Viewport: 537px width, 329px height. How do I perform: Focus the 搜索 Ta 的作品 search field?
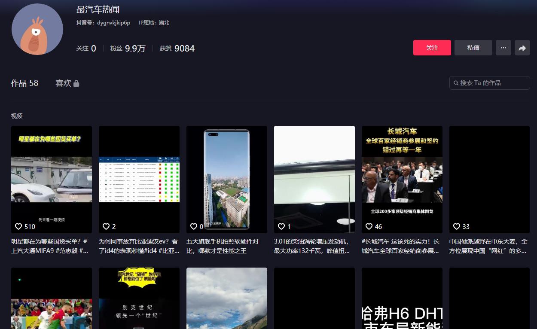490,83
